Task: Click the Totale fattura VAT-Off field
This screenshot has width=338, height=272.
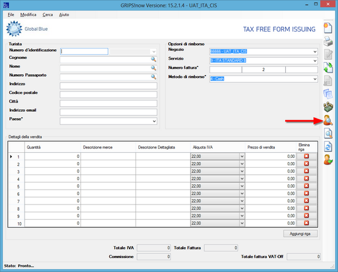Action: [x=304, y=257]
